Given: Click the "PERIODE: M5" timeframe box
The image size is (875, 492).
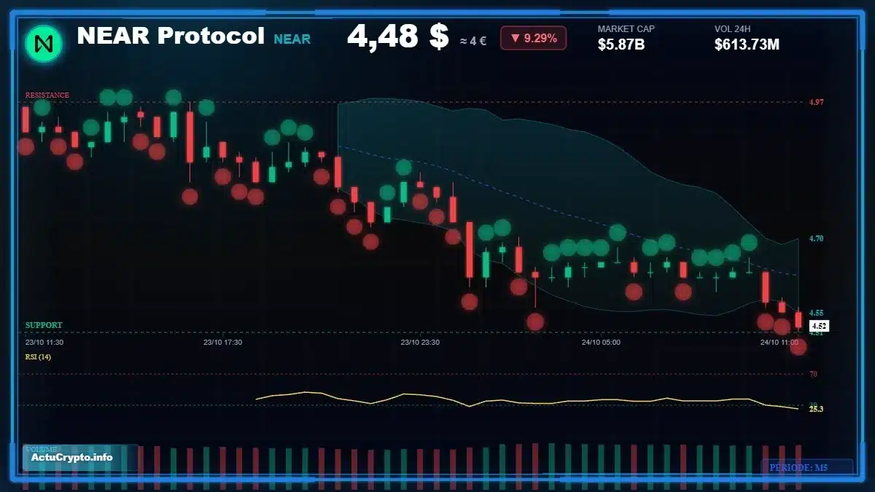Looking at the screenshot, I should point(807,467).
